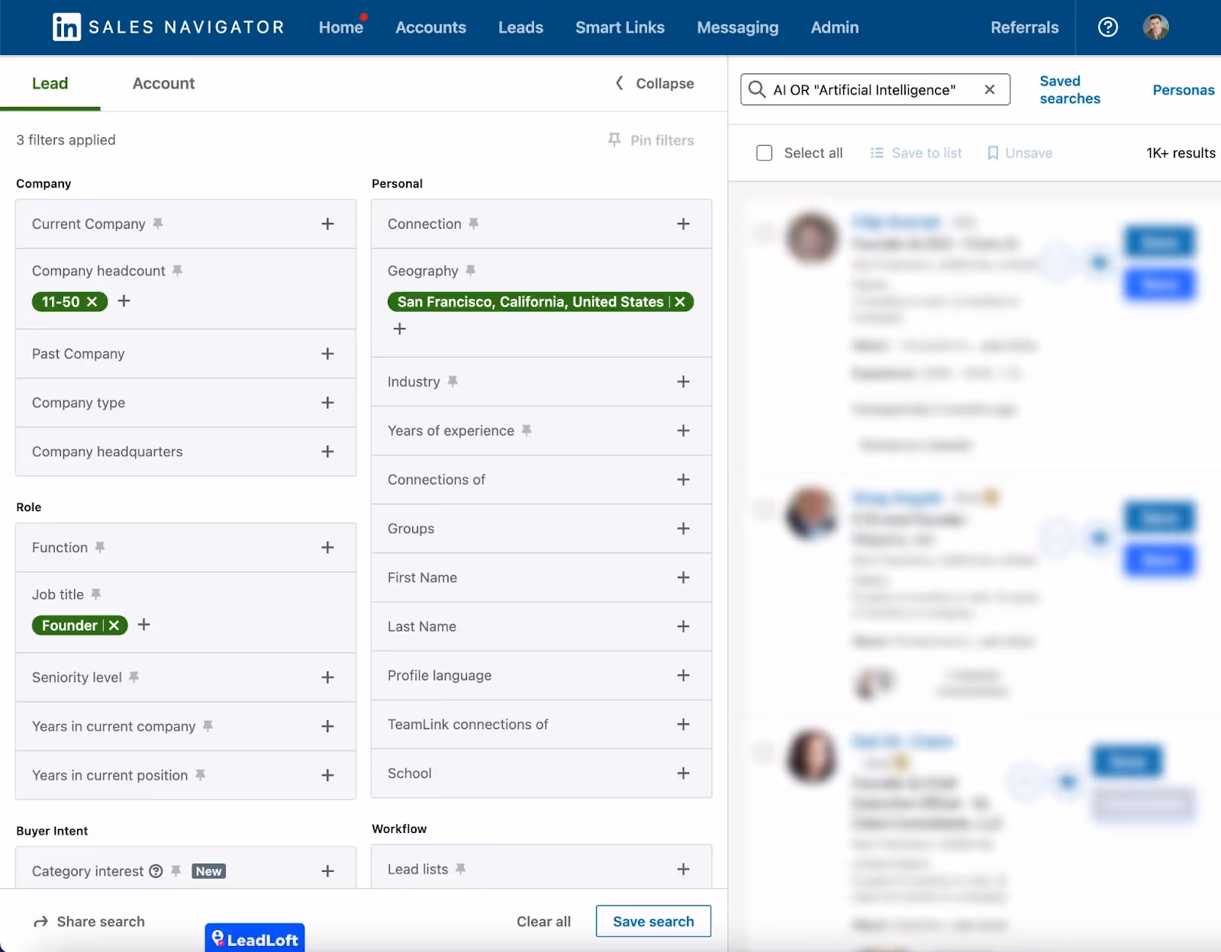The image size is (1221, 952).
Task: Open Leads in top navigation
Action: click(x=520, y=27)
